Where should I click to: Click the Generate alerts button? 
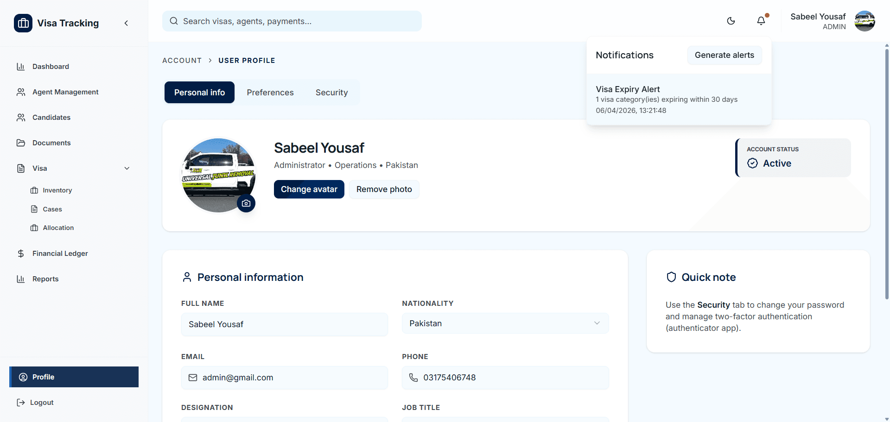coord(725,55)
